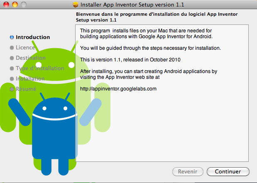Viewport: 257px width, 183px height.
Task: Click the text 'This is version 1.1, released in October 2010'
Action: tap(130, 60)
